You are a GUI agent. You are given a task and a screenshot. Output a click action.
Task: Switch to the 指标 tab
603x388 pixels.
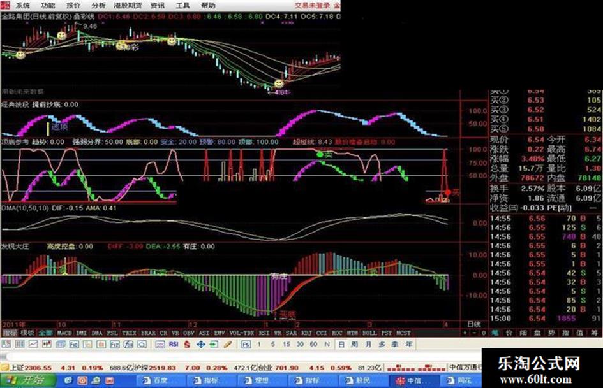(10, 333)
